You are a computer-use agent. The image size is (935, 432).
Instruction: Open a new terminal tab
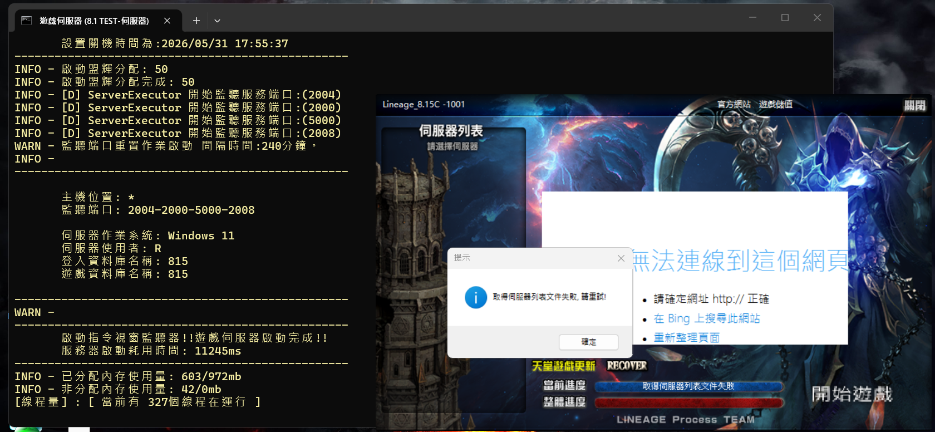click(196, 21)
